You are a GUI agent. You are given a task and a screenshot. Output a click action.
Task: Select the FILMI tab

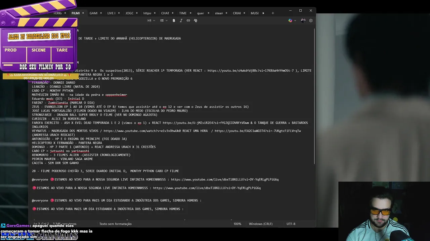(x=76, y=13)
